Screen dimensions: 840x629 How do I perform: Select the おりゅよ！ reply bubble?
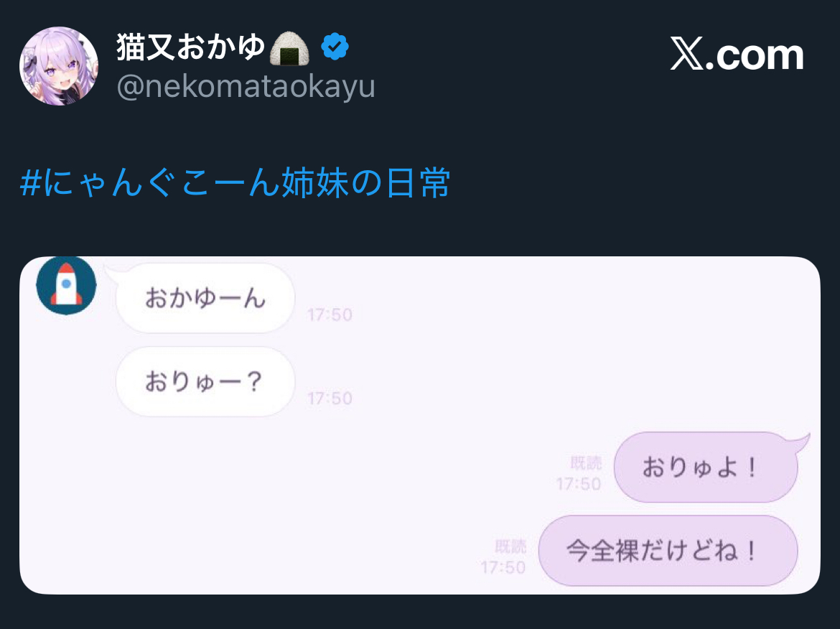click(x=706, y=467)
